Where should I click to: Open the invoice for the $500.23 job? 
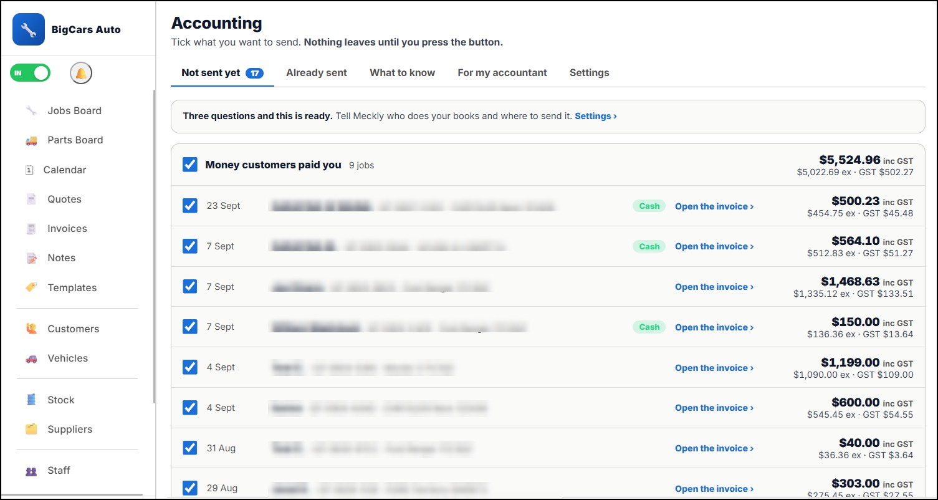[714, 206]
